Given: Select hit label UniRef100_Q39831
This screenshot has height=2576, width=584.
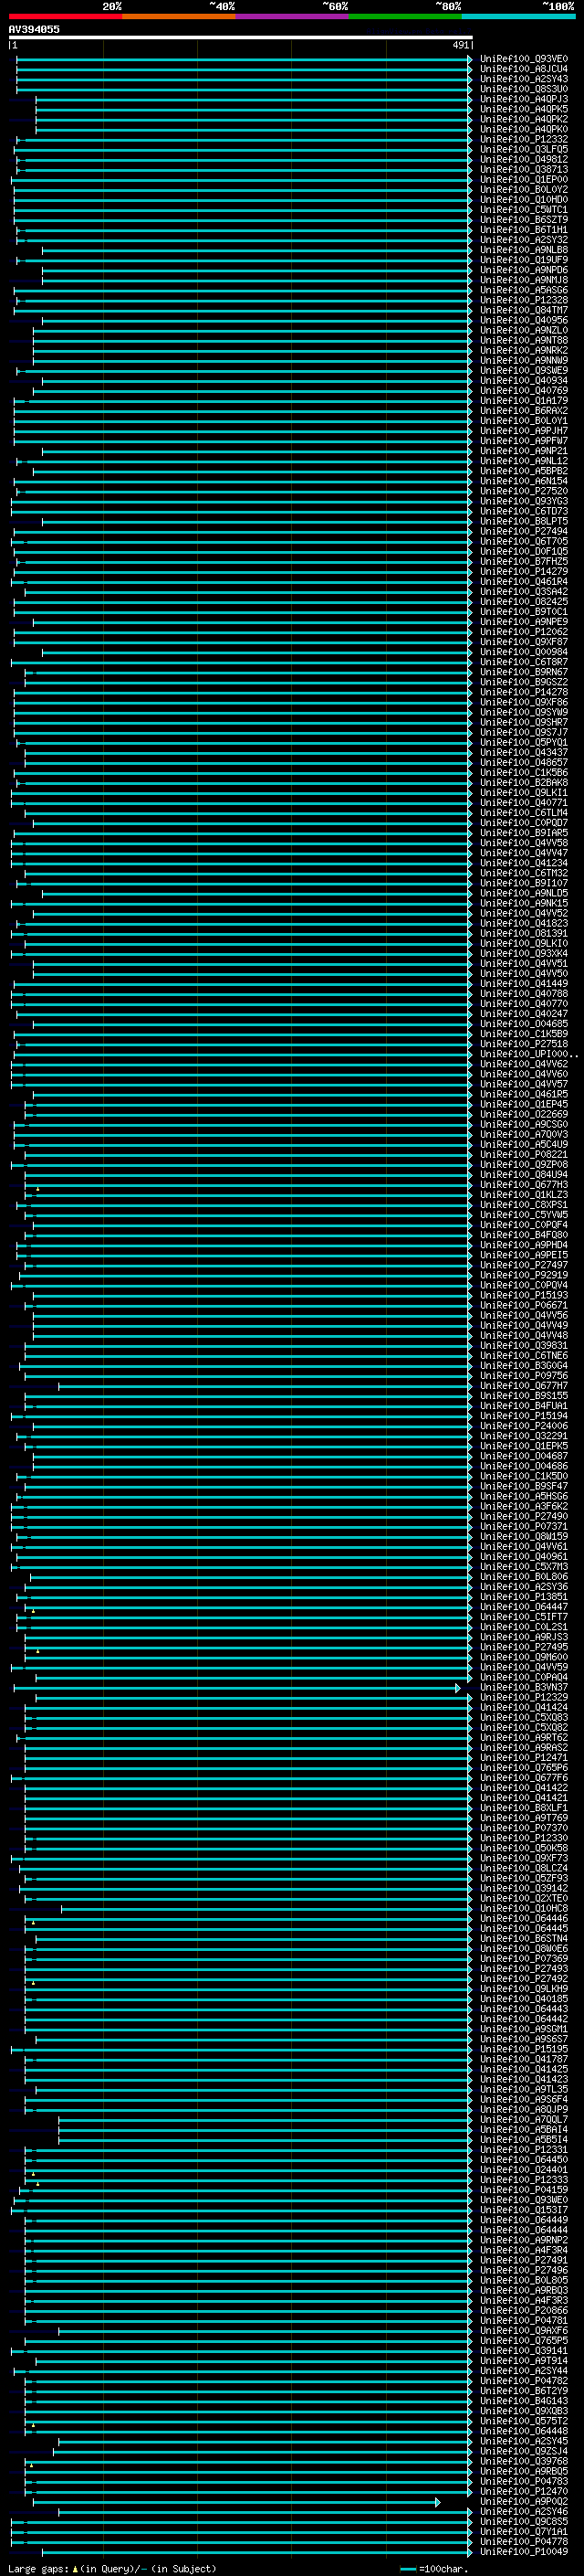Looking at the screenshot, I should point(523,1345).
